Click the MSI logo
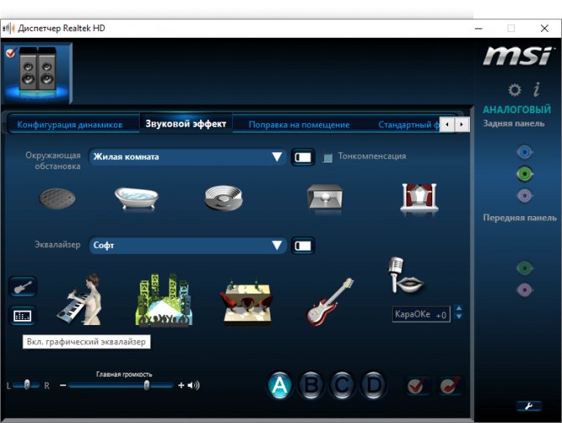 point(517,56)
